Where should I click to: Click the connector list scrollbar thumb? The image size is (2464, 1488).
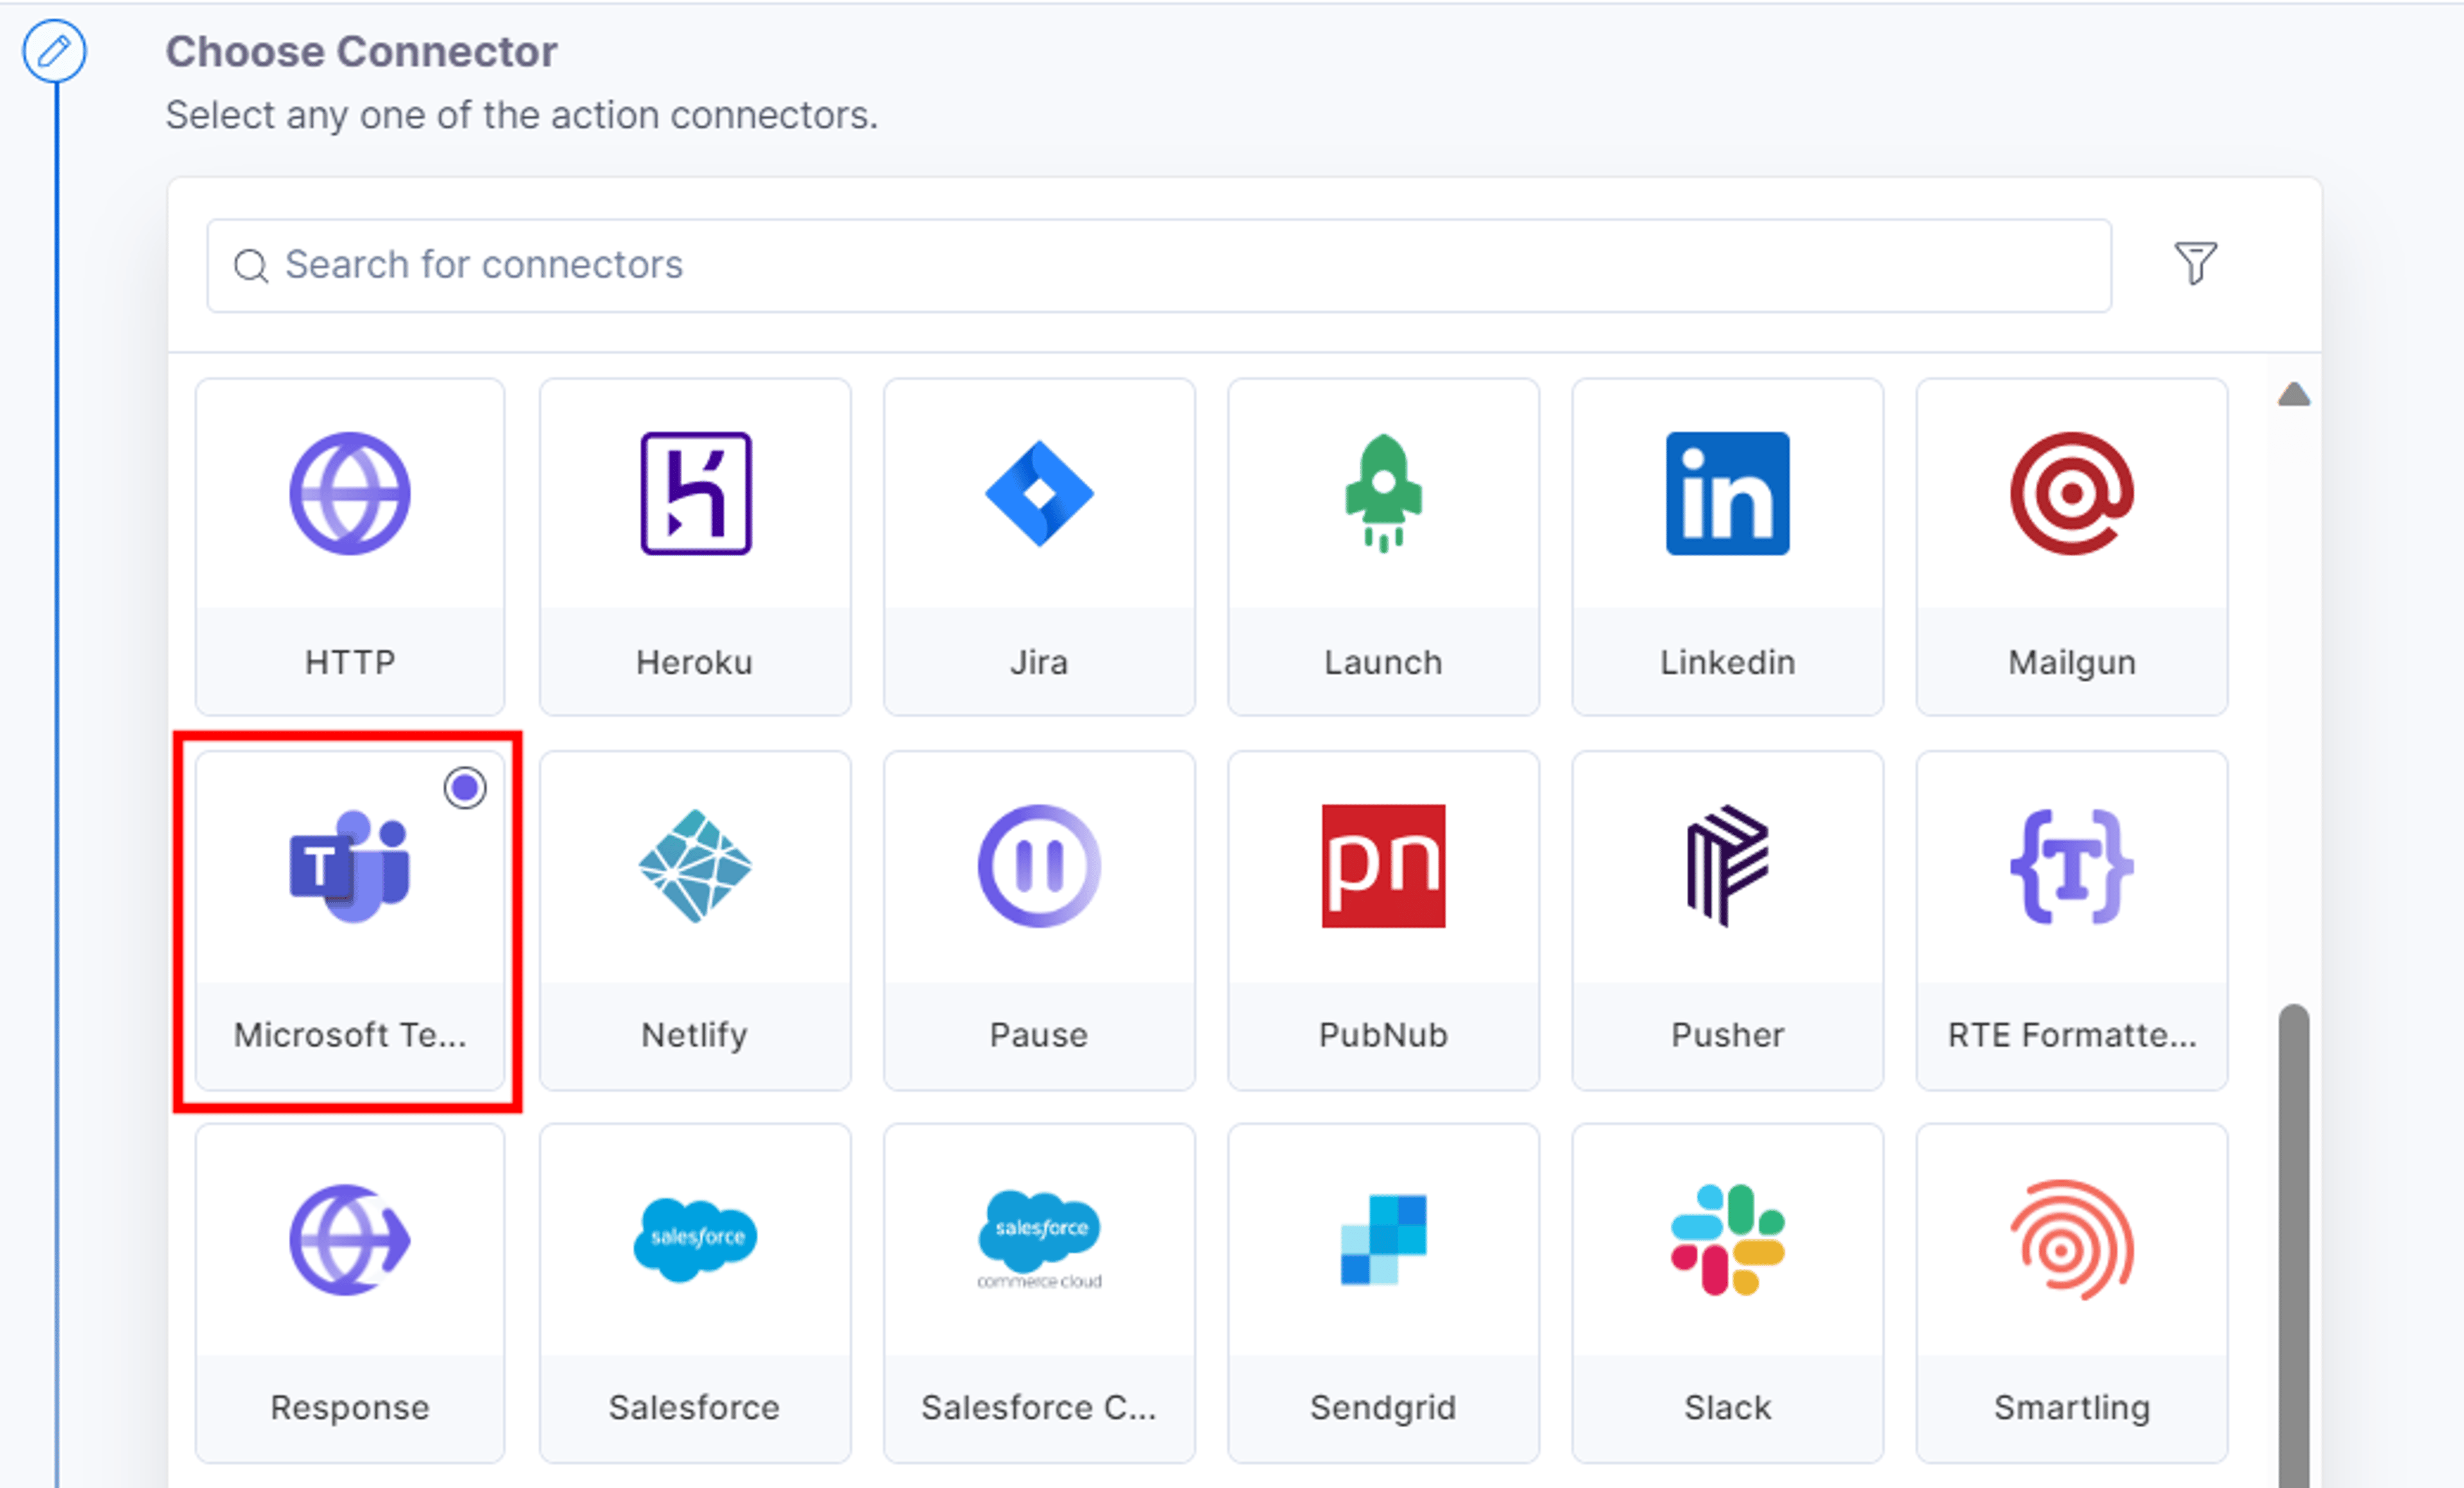[2294, 1245]
